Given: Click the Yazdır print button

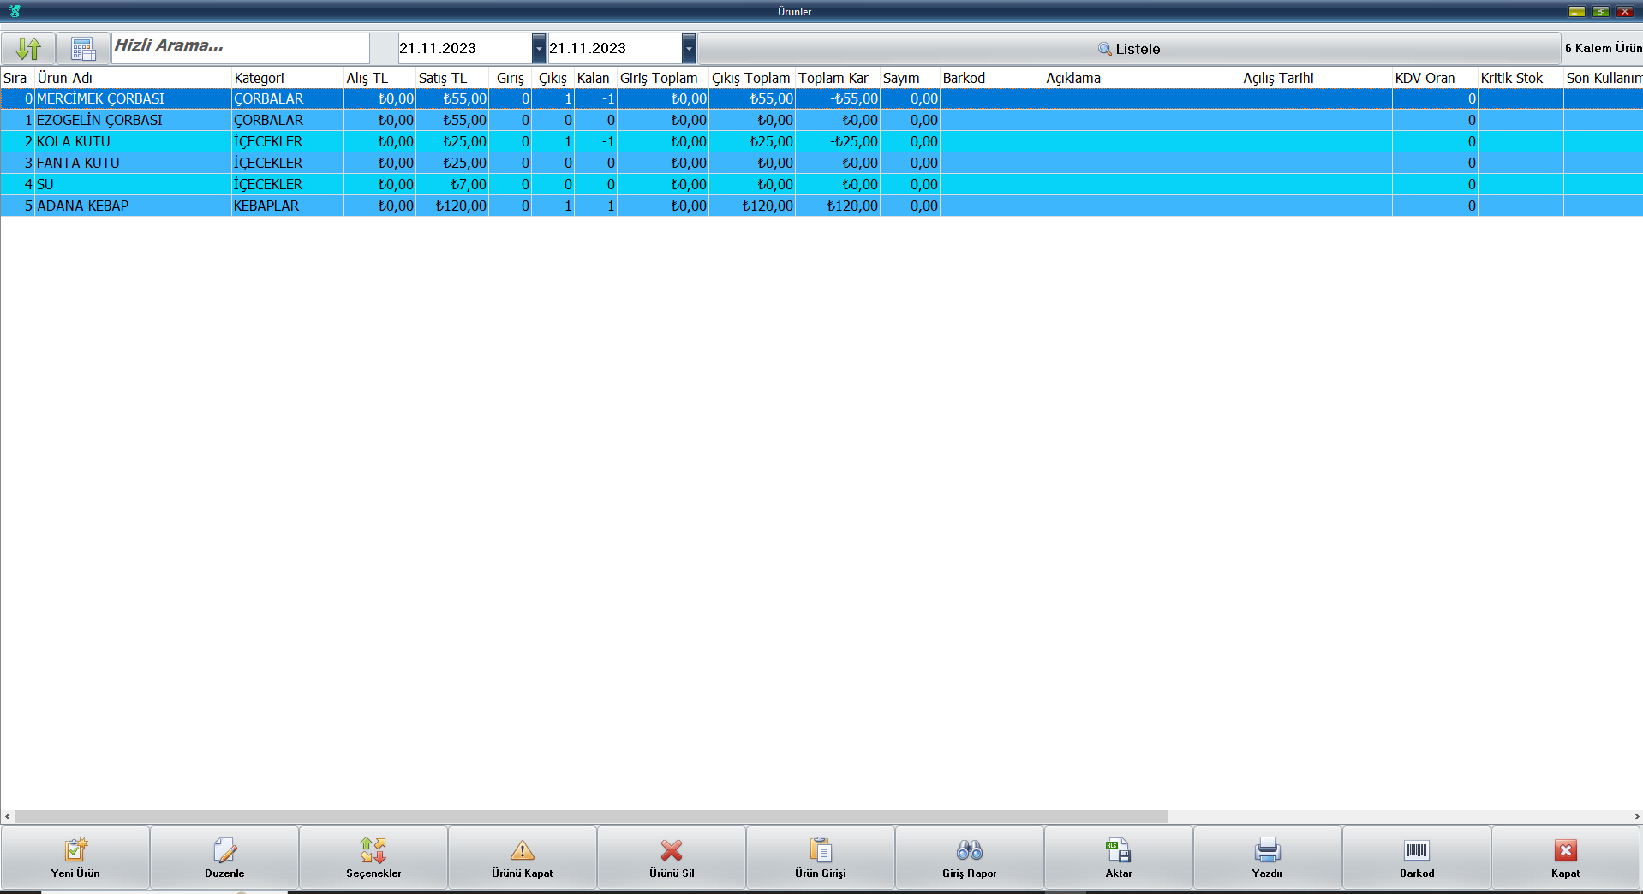Looking at the screenshot, I should (1268, 858).
